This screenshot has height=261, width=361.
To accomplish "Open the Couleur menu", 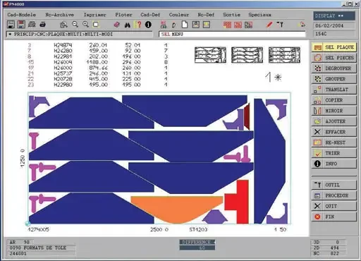I will pos(179,15).
